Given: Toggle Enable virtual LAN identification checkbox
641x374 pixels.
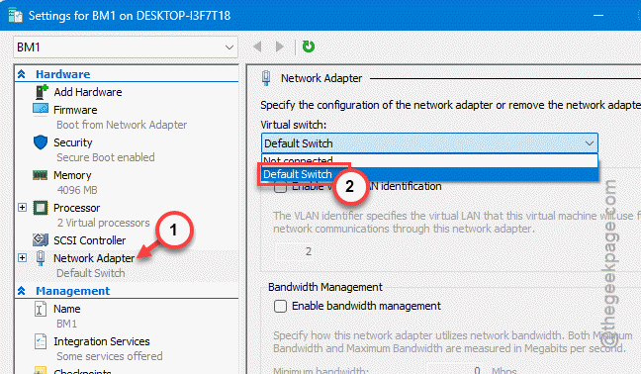Looking at the screenshot, I should pos(280,187).
